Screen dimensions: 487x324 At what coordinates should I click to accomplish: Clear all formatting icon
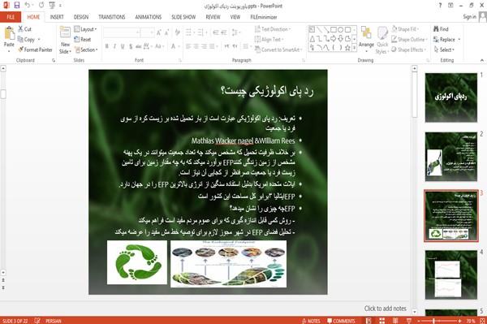click(177, 32)
